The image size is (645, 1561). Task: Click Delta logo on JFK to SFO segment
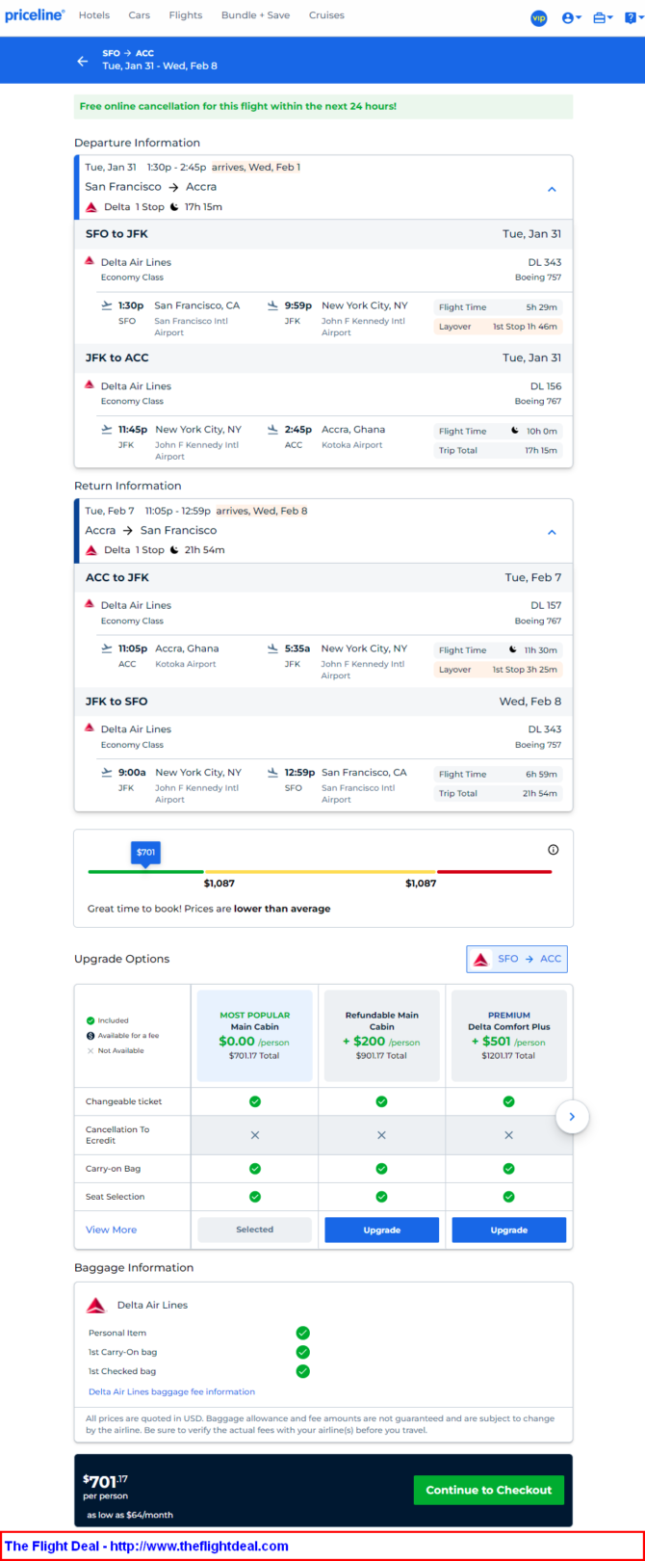click(90, 728)
